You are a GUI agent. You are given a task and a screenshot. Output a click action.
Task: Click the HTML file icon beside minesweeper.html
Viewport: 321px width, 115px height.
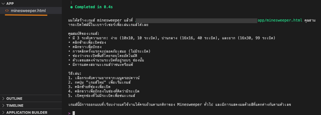pos(7,10)
